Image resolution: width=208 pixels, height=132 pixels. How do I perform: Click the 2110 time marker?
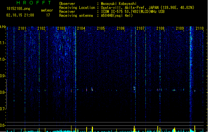[200, 28]
